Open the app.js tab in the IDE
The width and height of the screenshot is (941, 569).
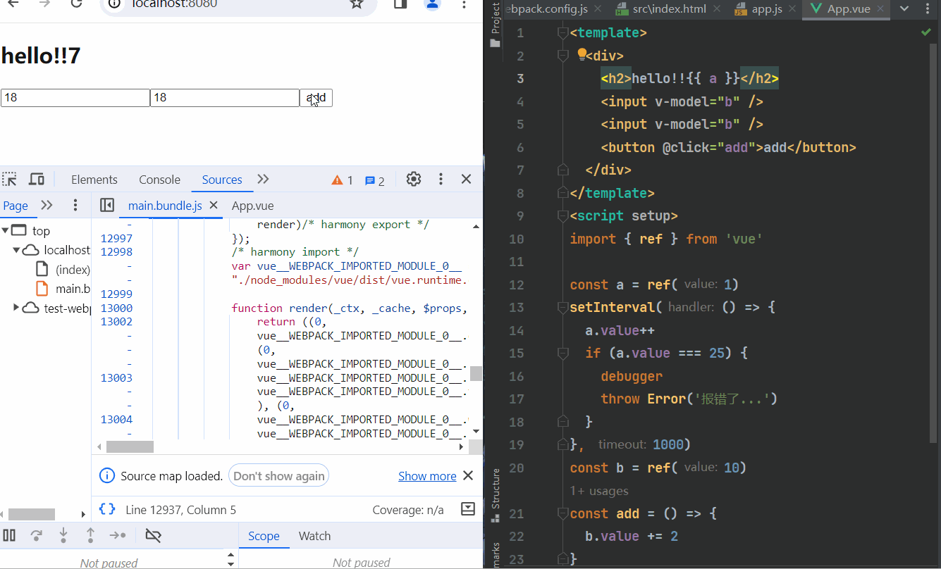click(767, 9)
